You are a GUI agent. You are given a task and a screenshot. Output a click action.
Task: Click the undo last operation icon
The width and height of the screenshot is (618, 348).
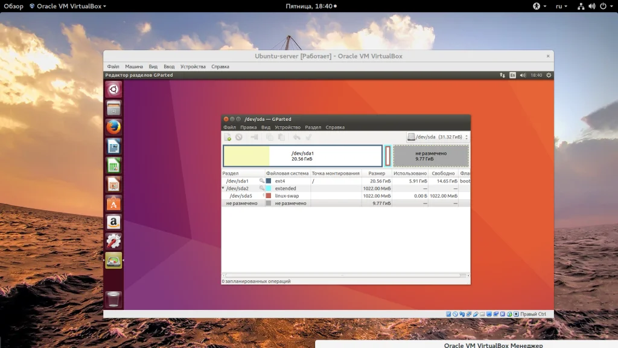(x=296, y=137)
